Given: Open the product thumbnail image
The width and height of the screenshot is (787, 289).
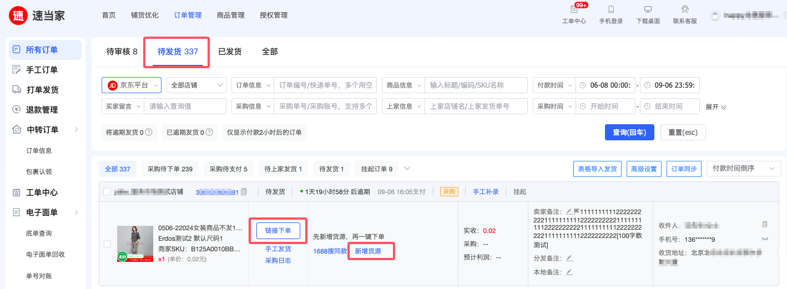Looking at the screenshot, I should (135, 244).
